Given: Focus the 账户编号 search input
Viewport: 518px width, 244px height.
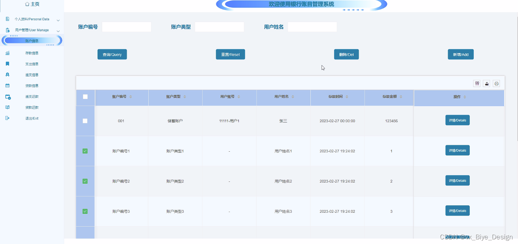Looking at the screenshot, I should pos(127,27).
